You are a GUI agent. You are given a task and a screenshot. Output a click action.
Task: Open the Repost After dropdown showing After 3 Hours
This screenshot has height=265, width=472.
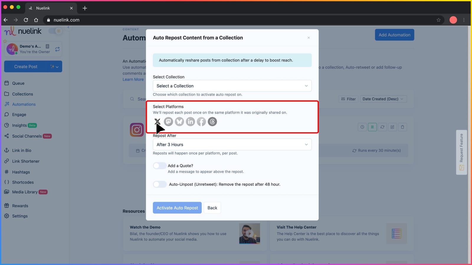click(232, 144)
